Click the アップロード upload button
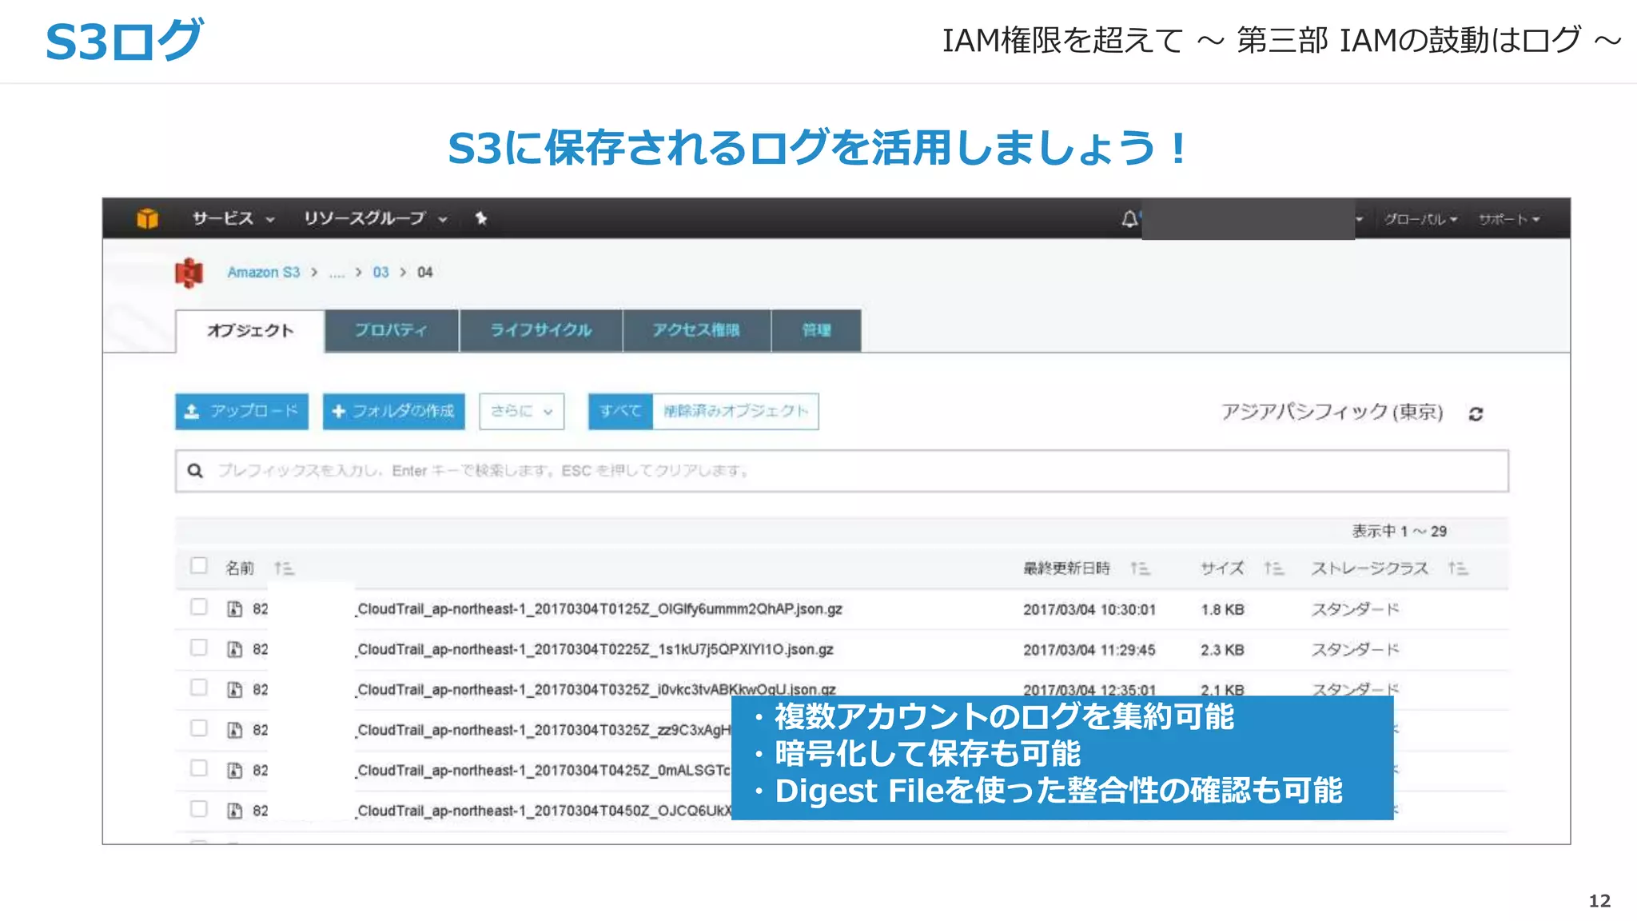Viewport: 1637px width, 921px height. pyautogui.click(x=241, y=411)
